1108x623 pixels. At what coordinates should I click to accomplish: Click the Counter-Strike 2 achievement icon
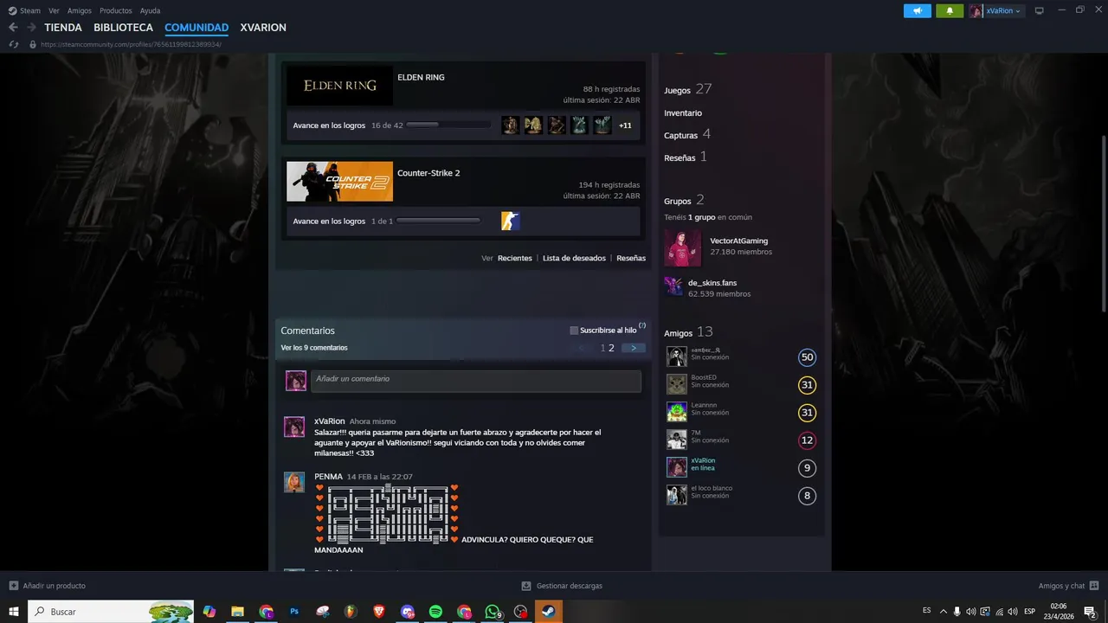511,222
